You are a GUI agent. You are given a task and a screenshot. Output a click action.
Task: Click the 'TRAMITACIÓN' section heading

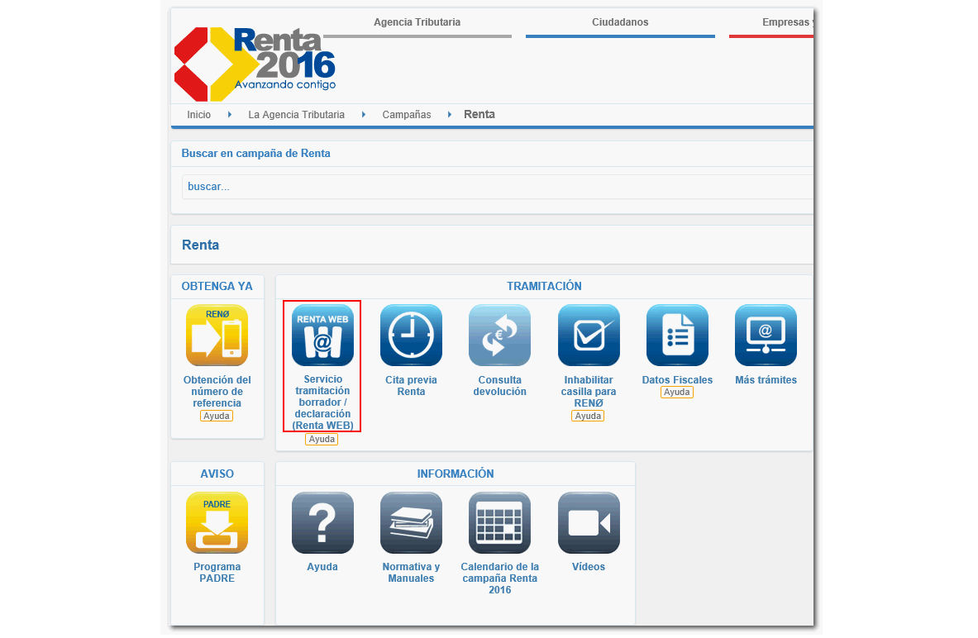[544, 286]
